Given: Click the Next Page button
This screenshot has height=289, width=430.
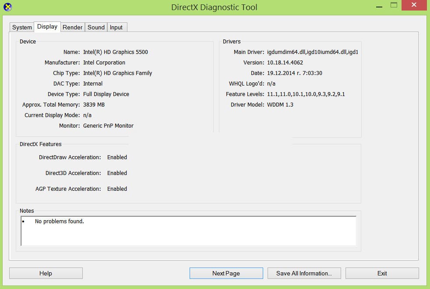Looking at the screenshot, I should point(226,273).
